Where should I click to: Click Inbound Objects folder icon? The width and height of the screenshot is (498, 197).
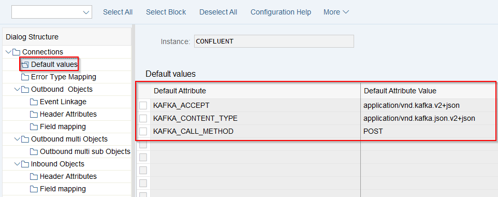[x=25, y=164]
